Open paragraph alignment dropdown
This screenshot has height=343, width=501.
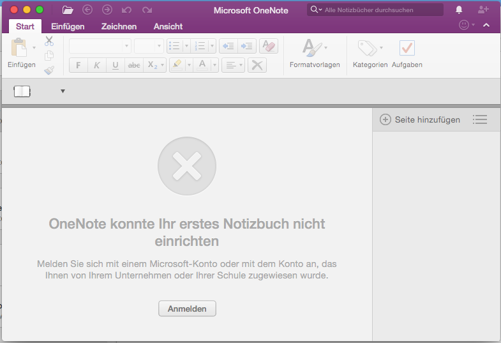233,66
